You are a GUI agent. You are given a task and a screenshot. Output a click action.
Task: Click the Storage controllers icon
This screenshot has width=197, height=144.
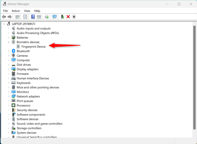(x=13, y=128)
